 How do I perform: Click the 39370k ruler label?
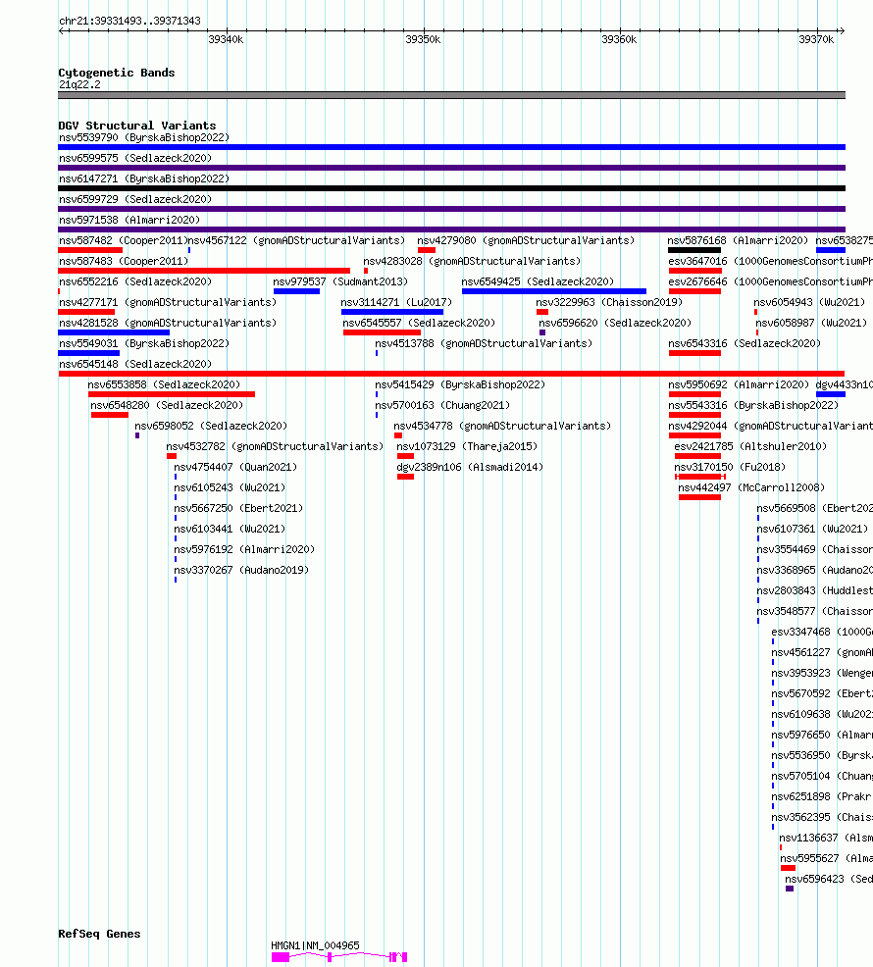[x=816, y=39]
